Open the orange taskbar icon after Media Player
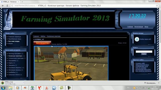161x90 pixels. pyautogui.click(x=25, y=88)
